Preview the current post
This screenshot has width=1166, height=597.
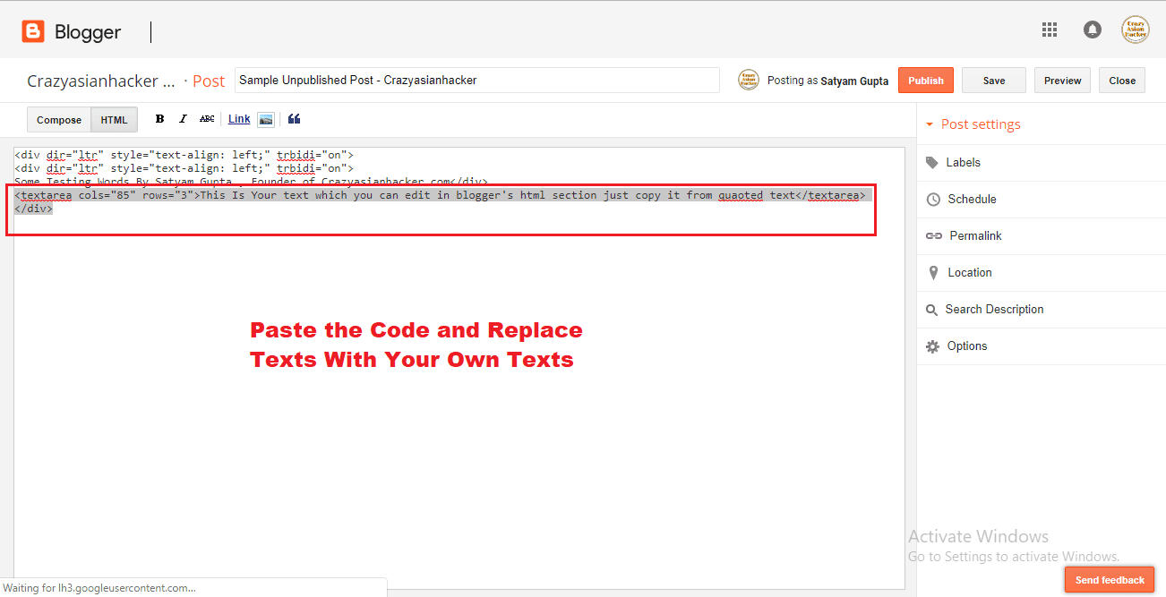click(1062, 80)
